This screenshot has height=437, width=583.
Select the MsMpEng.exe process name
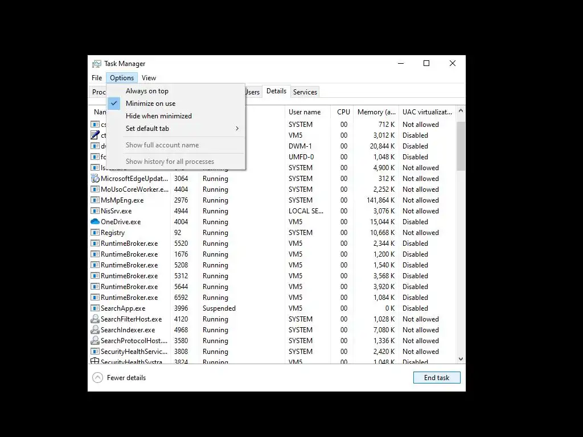click(x=122, y=200)
